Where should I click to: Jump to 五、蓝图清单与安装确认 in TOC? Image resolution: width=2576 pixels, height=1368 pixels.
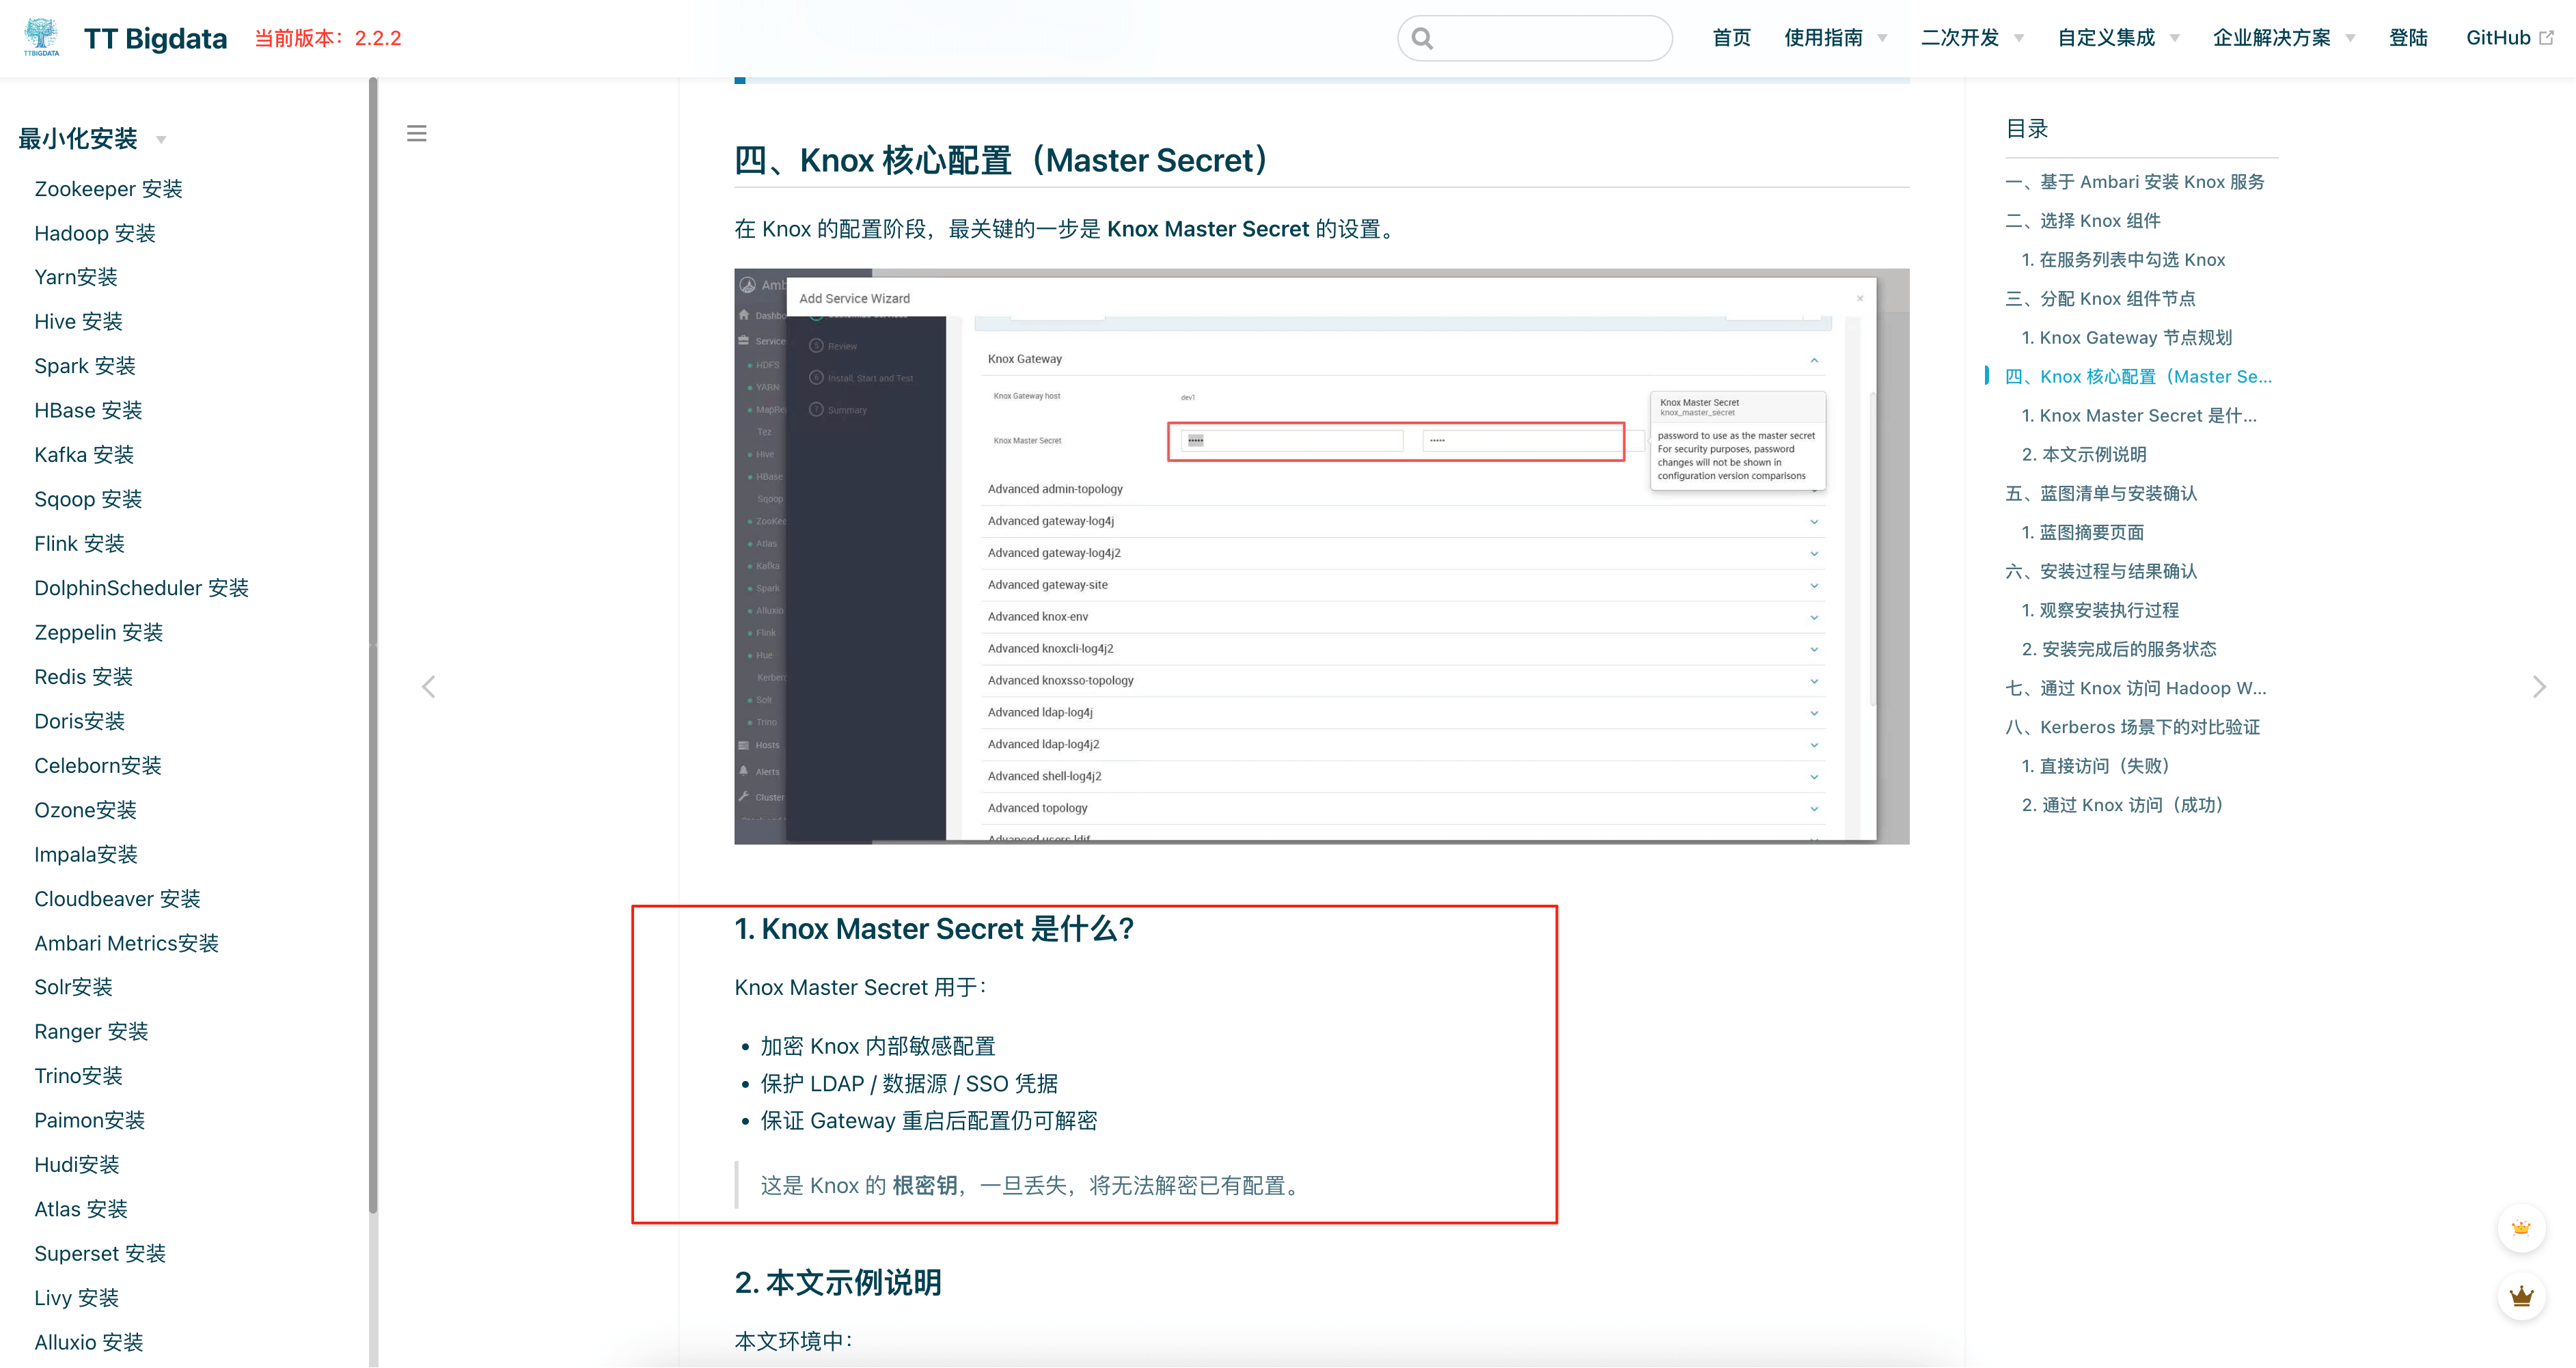pos(2101,493)
